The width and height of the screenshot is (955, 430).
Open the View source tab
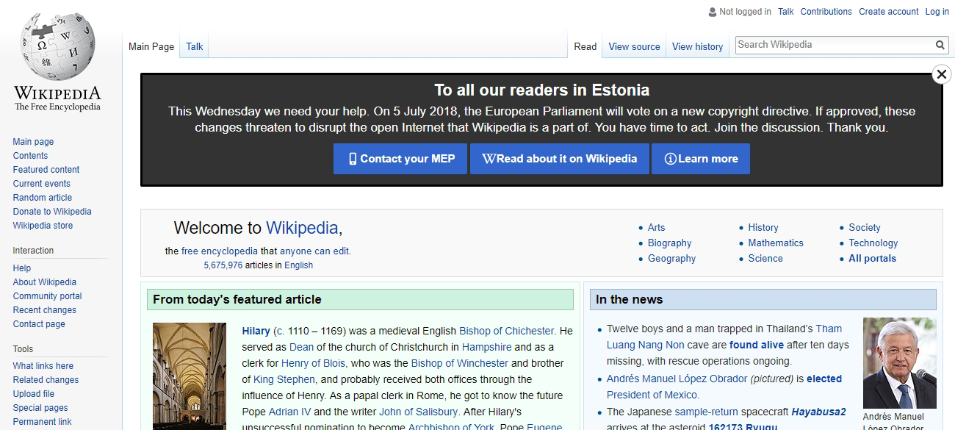pos(634,46)
